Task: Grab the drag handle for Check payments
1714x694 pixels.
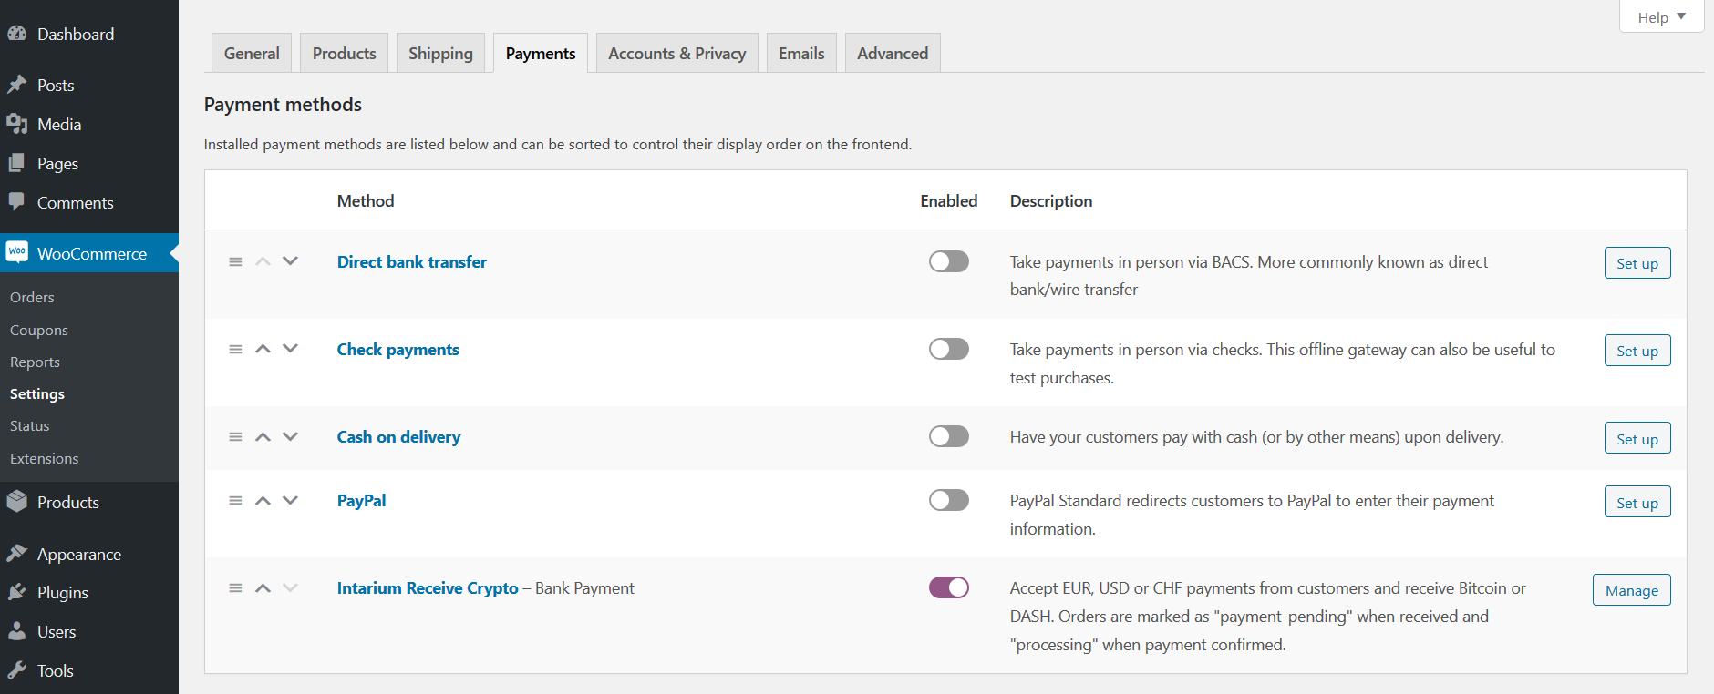Action: coord(235,349)
